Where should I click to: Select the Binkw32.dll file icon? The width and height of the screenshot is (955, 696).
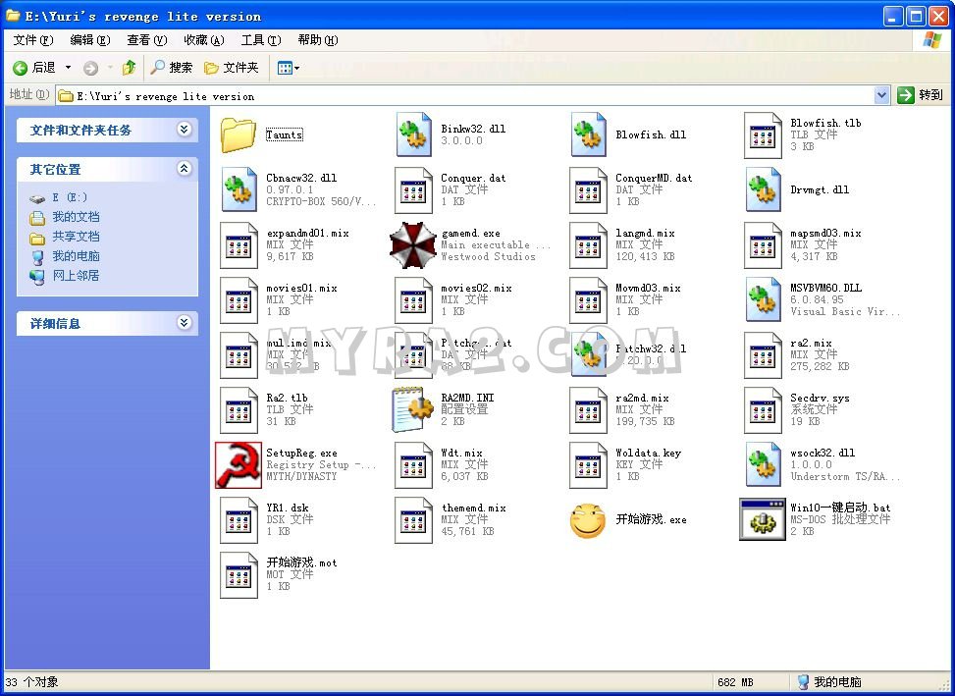413,134
